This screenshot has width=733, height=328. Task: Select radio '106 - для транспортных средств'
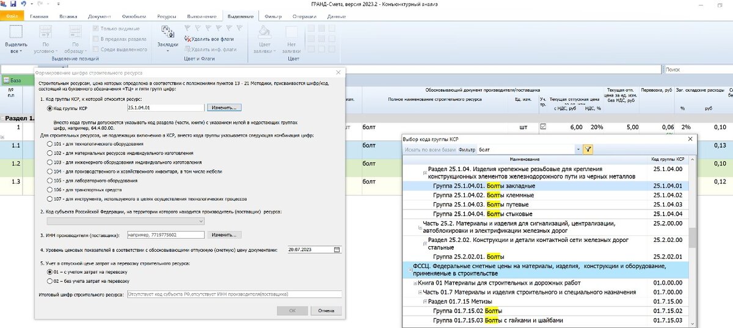[x=50, y=190]
